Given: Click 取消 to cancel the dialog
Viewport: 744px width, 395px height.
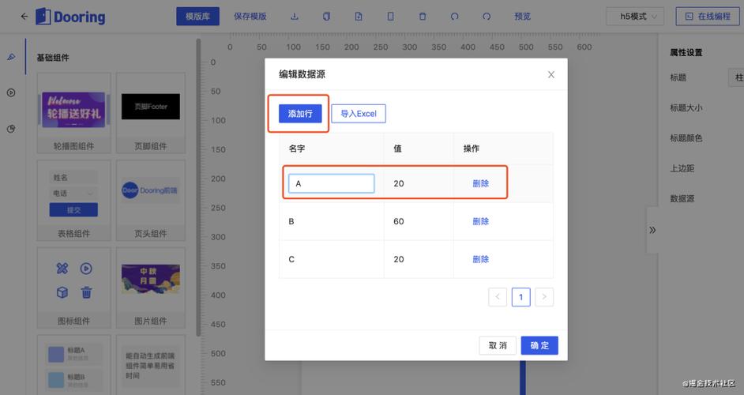Looking at the screenshot, I should click(x=498, y=345).
